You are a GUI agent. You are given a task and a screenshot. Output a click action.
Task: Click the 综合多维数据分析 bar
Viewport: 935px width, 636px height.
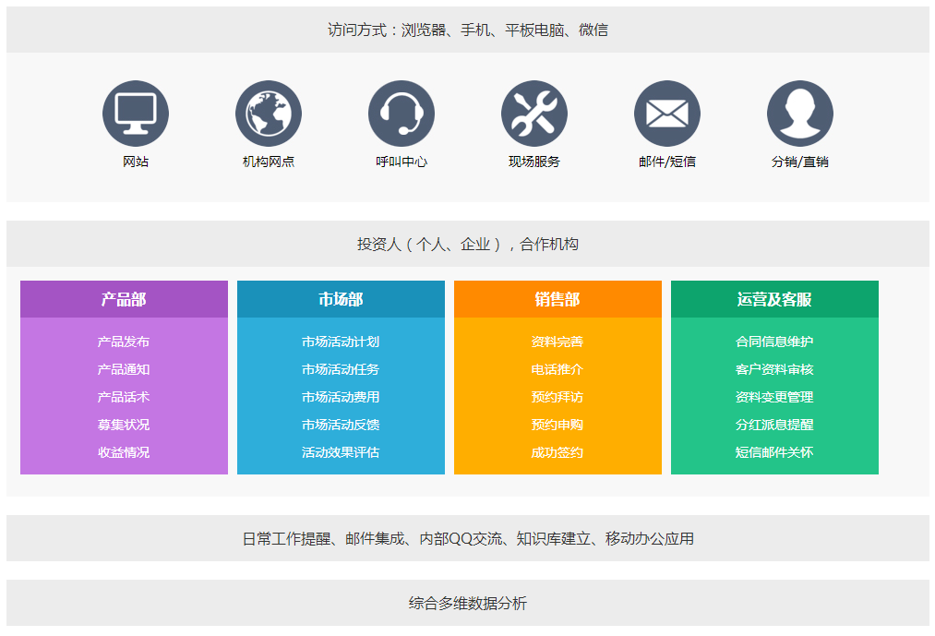[x=468, y=604]
